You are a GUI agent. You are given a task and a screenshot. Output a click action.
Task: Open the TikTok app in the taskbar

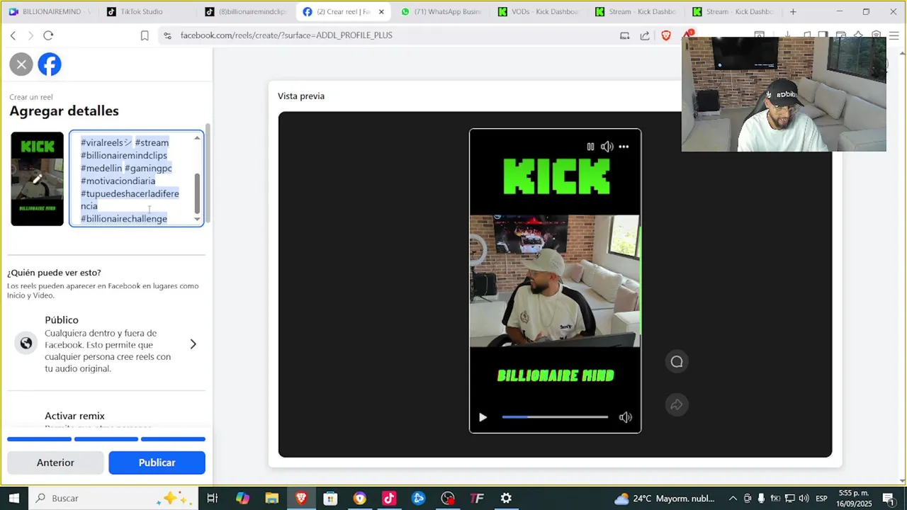[389, 498]
